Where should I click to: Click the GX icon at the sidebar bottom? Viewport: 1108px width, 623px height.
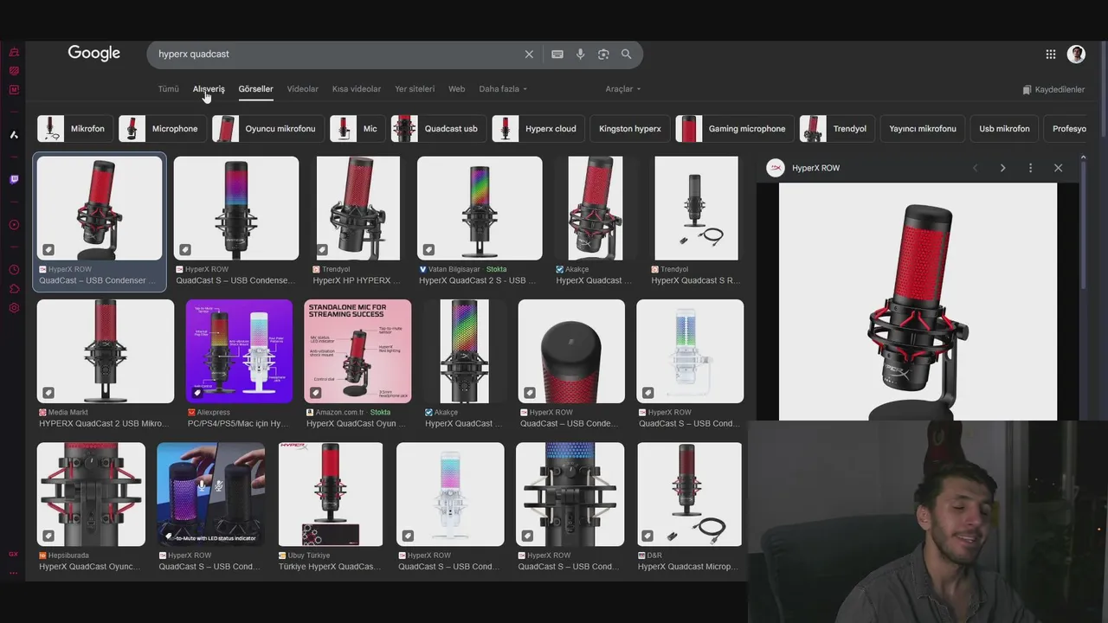[13, 554]
